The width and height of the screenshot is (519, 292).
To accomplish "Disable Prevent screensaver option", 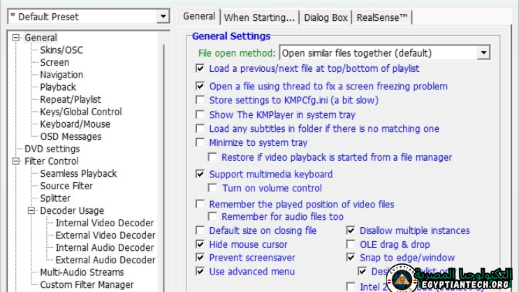I will tap(200, 258).
